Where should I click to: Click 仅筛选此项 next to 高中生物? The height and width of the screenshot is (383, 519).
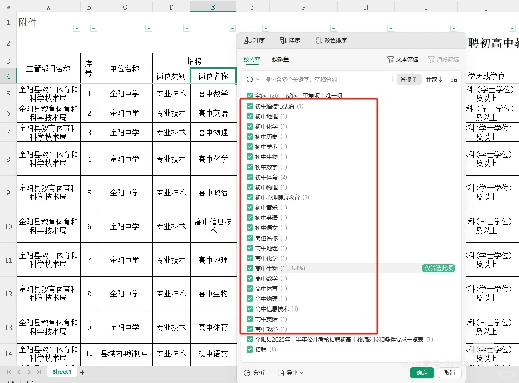438,268
